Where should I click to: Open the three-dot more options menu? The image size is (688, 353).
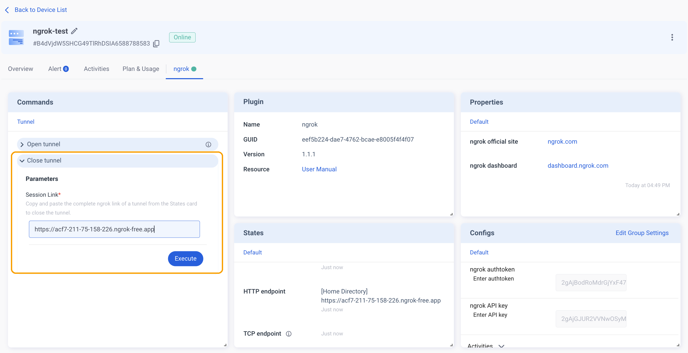[672, 37]
